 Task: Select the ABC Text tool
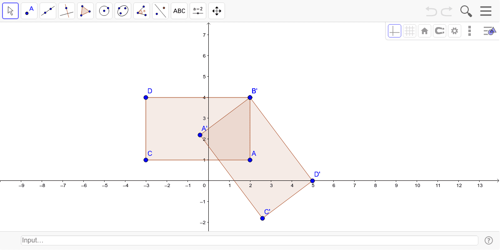tap(179, 11)
